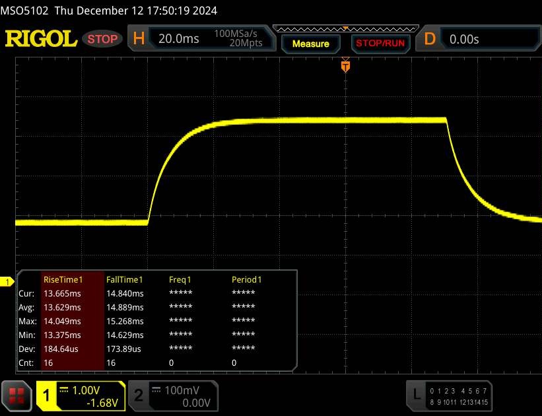The width and height of the screenshot is (542, 416).
Task: Click channel 2 offset 0.00V
Action: tap(196, 403)
